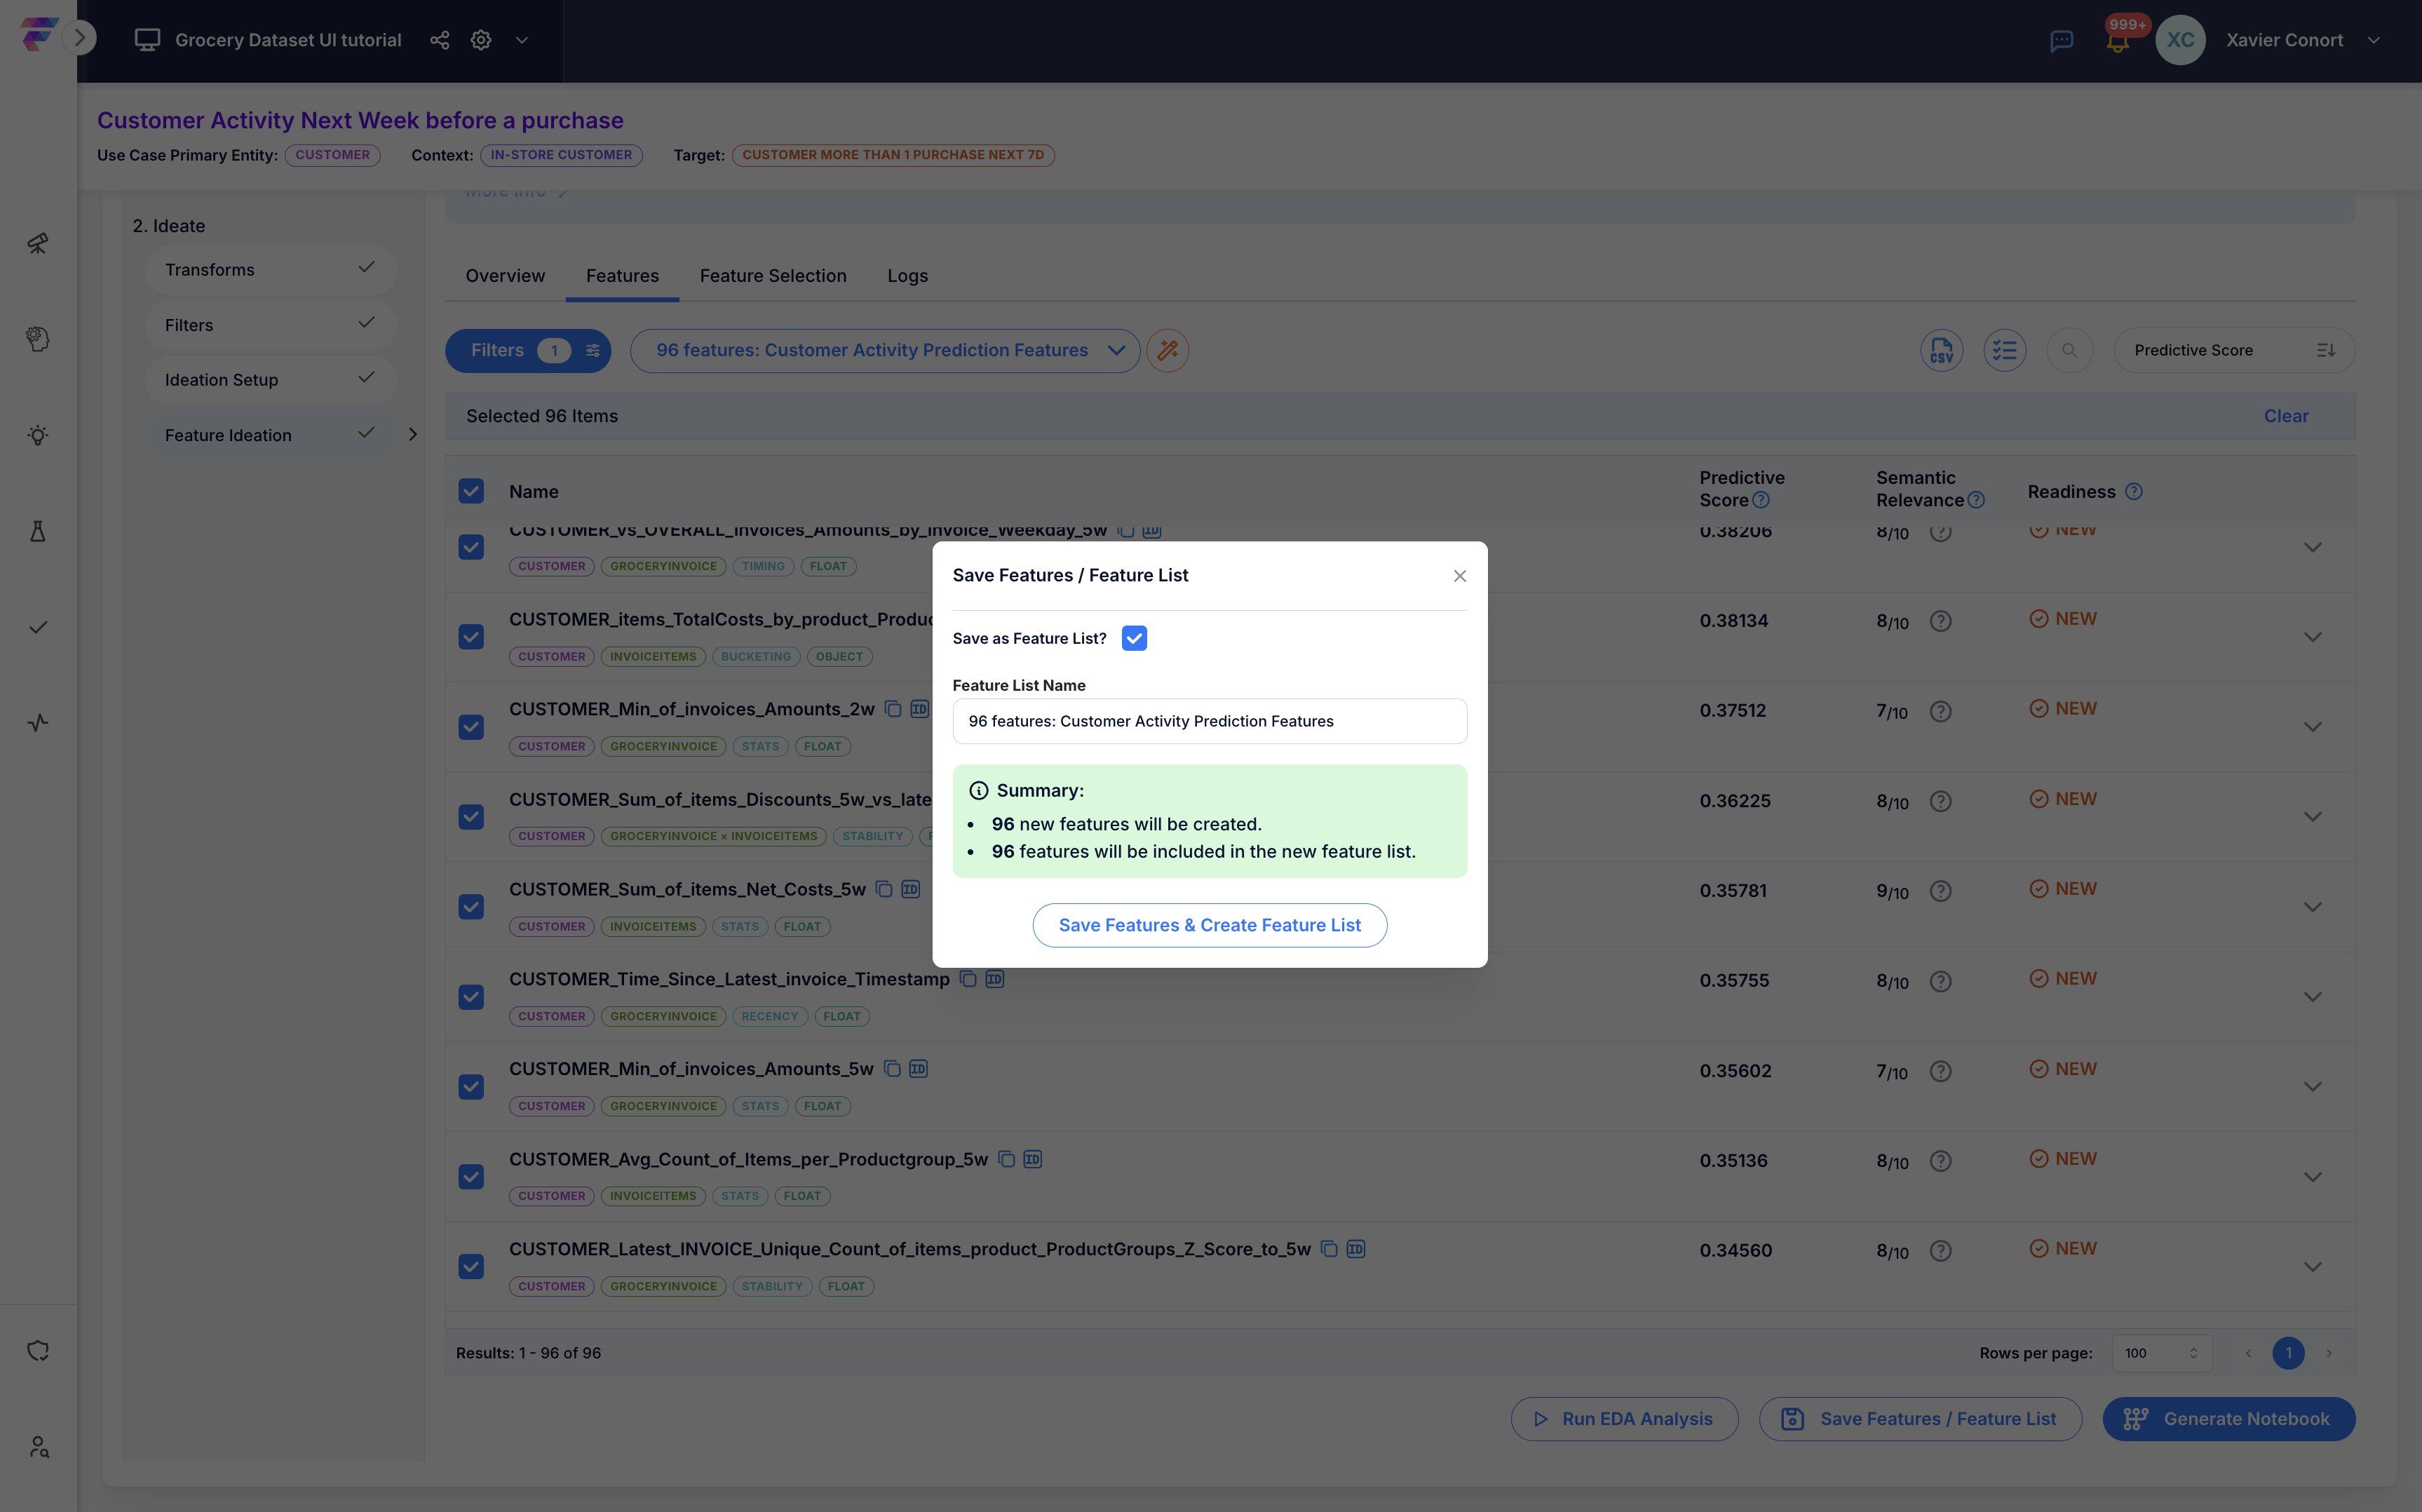Image resolution: width=2422 pixels, height=1512 pixels.
Task: Click the XC user avatar
Action: coord(2180,40)
